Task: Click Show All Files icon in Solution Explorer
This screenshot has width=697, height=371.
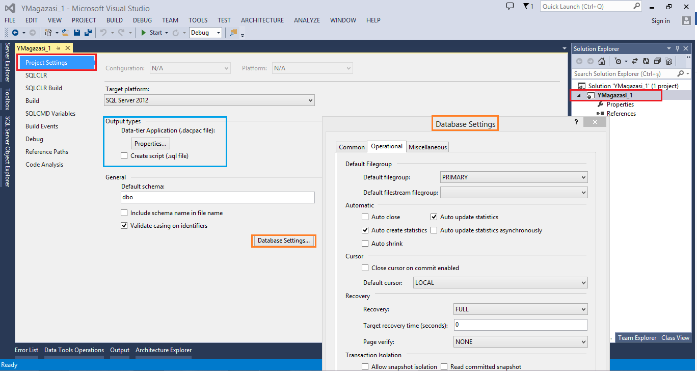Action: [x=668, y=61]
